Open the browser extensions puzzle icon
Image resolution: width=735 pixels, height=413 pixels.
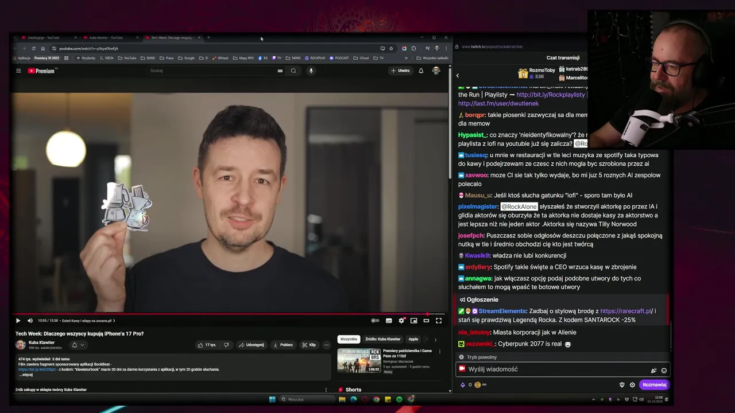[x=413, y=48]
